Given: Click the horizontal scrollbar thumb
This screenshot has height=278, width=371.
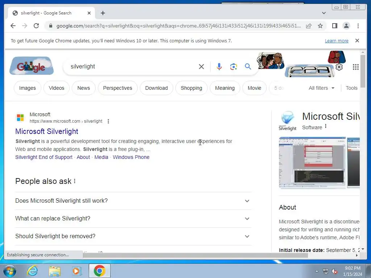Looking at the screenshot, I should point(195,255).
